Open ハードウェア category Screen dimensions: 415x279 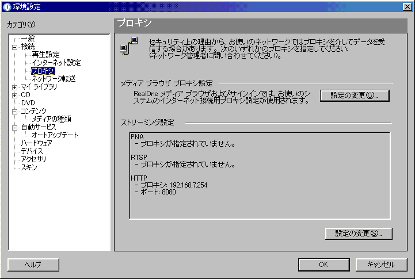pos(36,143)
